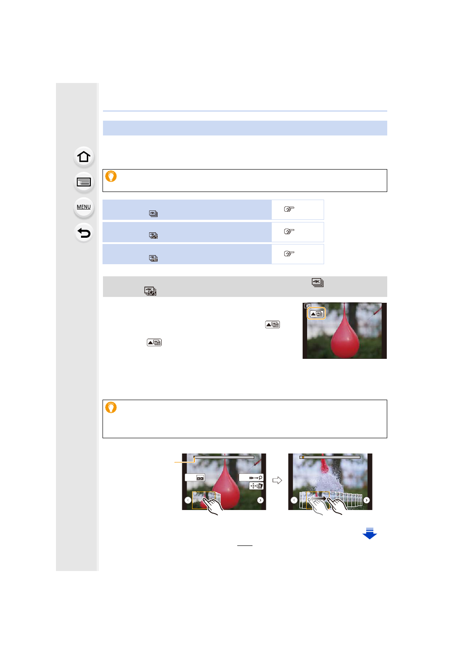Tap the slide view frame thumbnail on left screen
462x654 pixels.
204,500
